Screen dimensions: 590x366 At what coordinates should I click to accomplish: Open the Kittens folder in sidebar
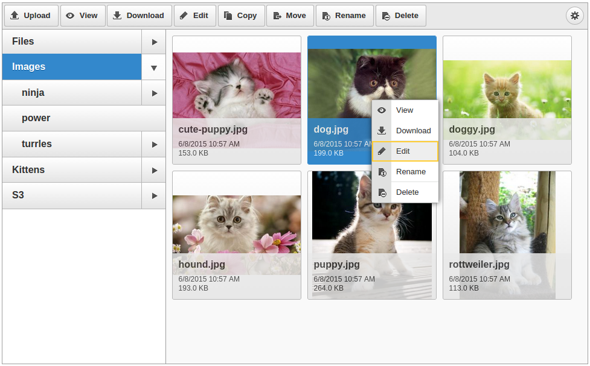72,170
